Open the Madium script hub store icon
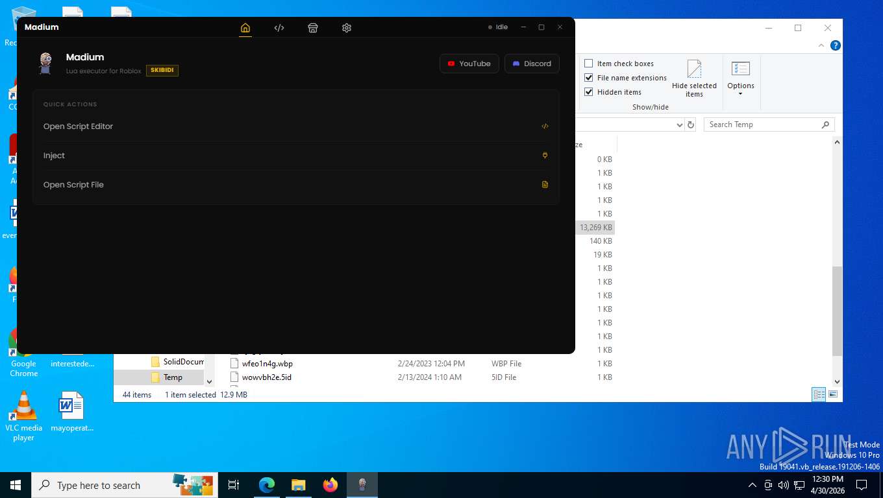Screen dimensions: 883x498 [x=313, y=28]
